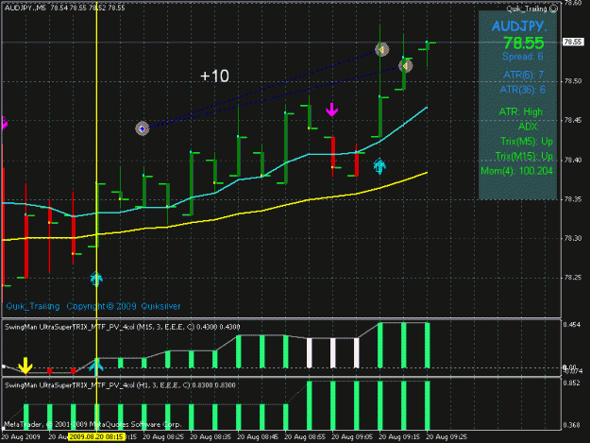Click the 20 Aug 08:35 time axis label

pos(211,437)
